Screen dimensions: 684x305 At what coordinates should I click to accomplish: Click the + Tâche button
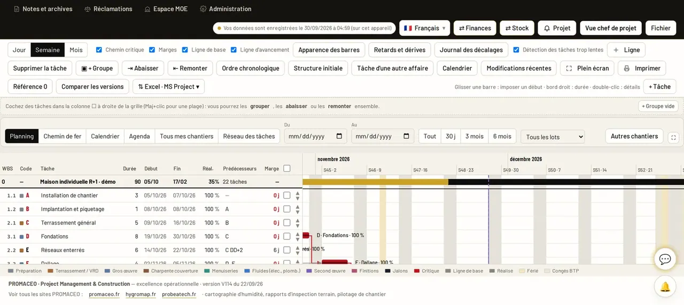coord(659,87)
